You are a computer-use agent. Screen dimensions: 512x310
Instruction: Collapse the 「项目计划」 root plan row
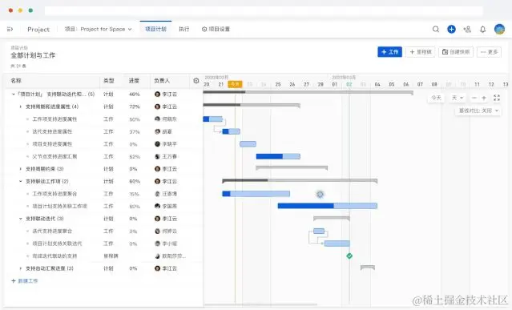[14, 95]
